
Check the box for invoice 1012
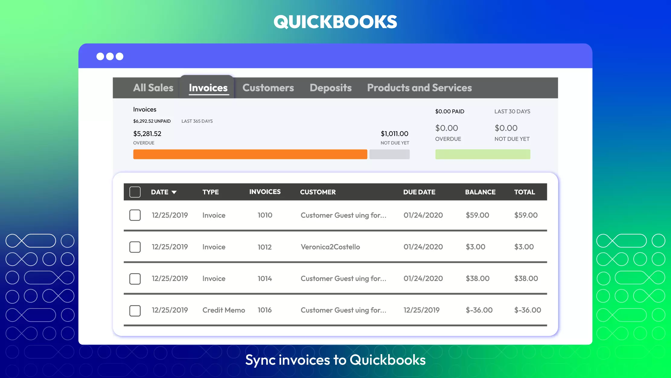(x=135, y=247)
